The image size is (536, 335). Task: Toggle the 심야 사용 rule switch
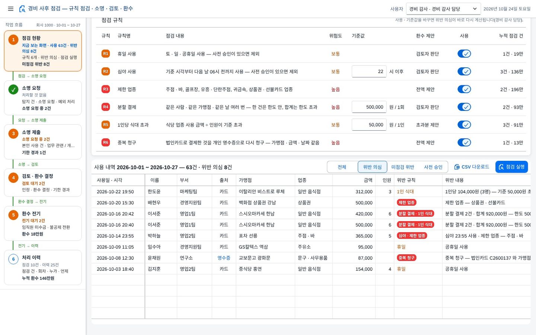tap(464, 71)
